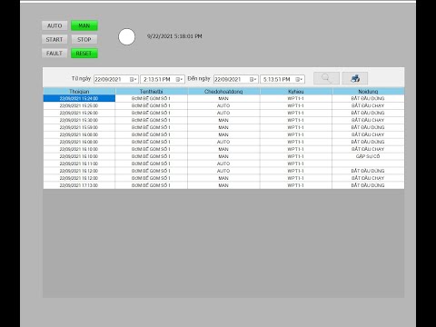The height and width of the screenshot is (327, 436).
Task: Click the round white status indicator
Action: [126, 37]
